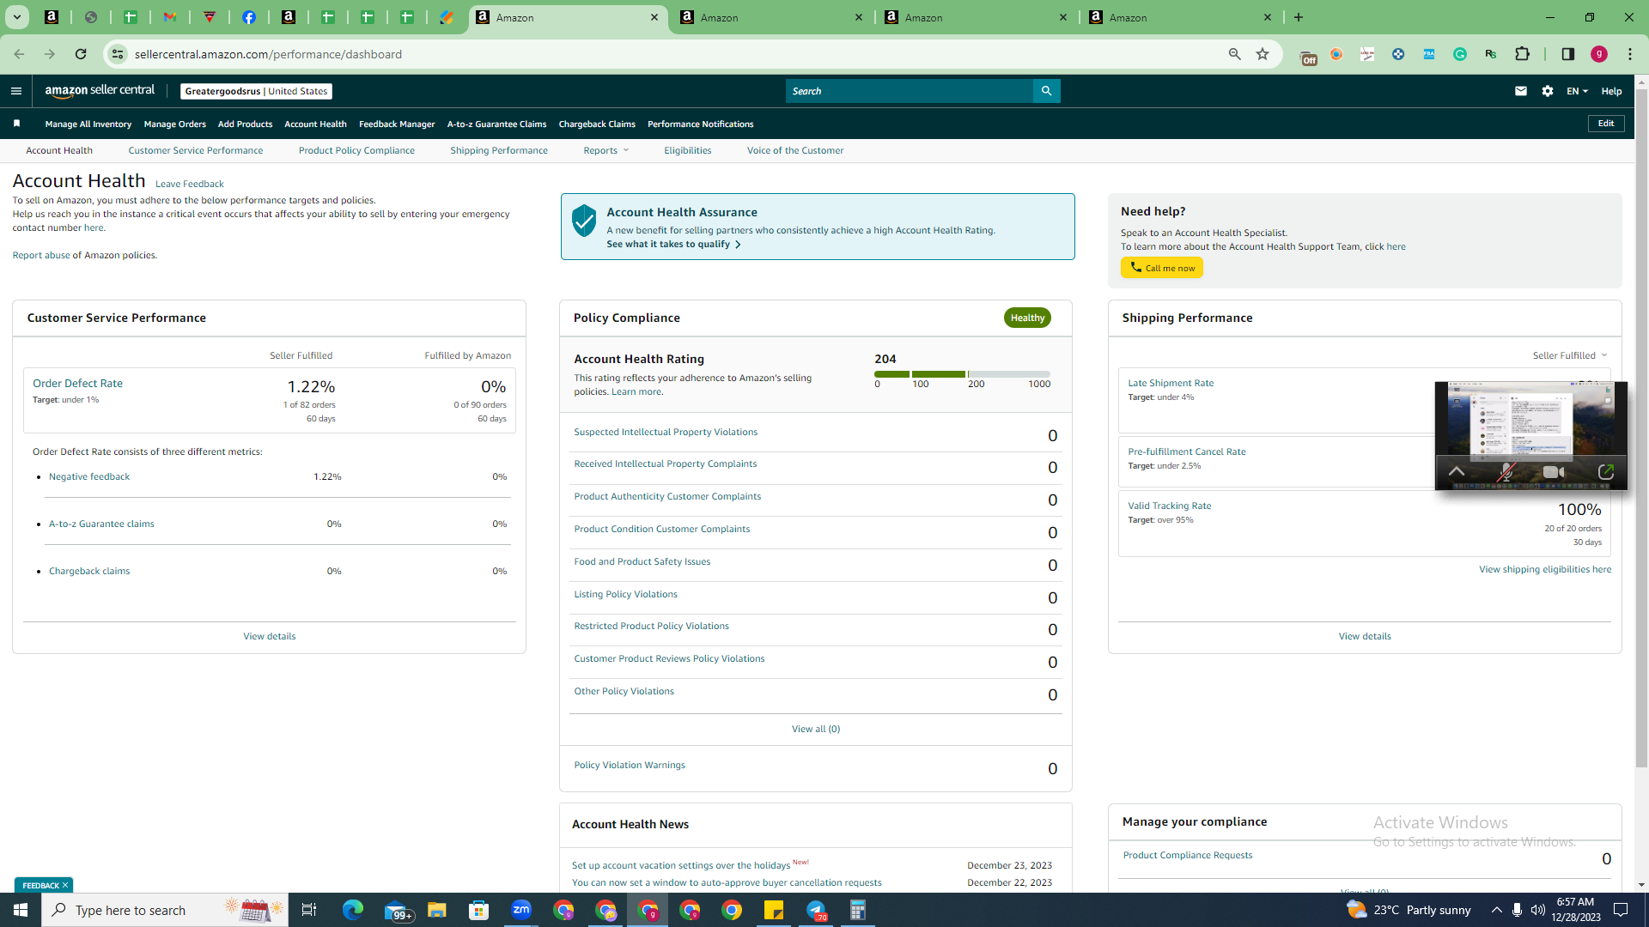Image resolution: width=1649 pixels, height=927 pixels.
Task: Open A-to-z Guarantee Claims menu item
Action: 496,124
